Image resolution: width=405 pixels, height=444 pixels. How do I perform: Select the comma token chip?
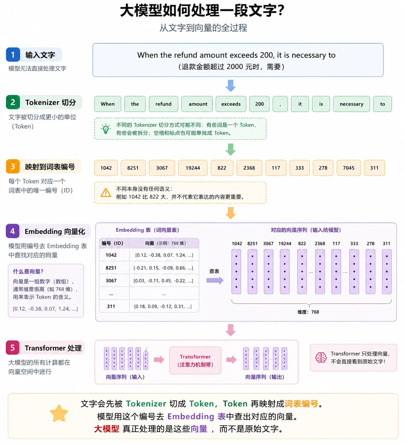[x=280, y=104]
